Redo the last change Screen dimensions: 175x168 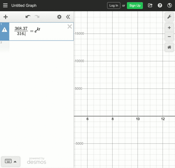point(37,17)
